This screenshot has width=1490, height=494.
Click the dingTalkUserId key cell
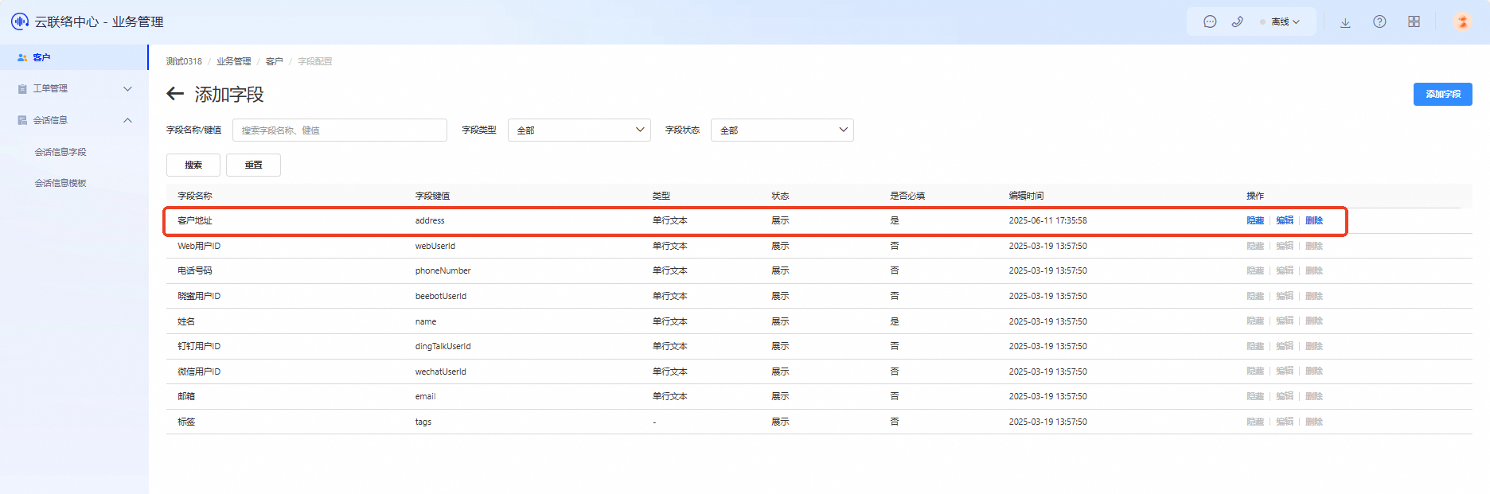443,346
